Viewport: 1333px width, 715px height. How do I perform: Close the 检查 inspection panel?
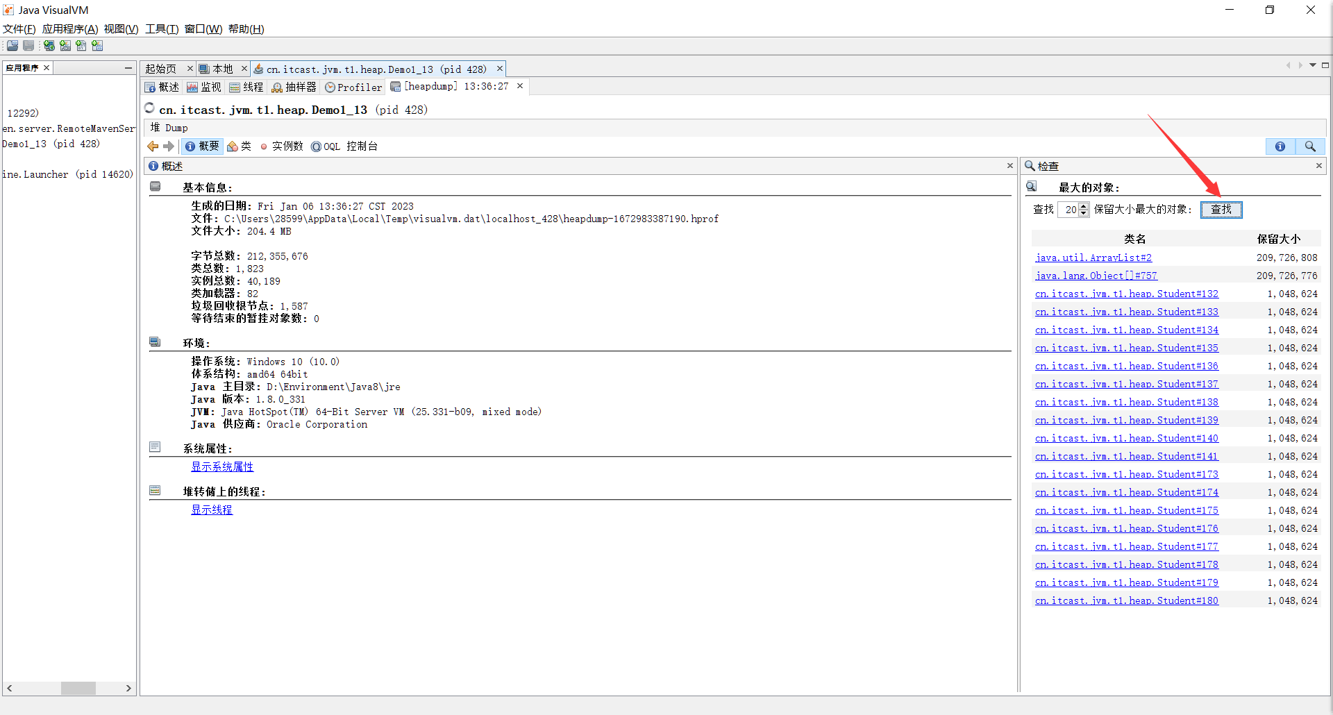pyautogui.click(x=1318, y=166)
